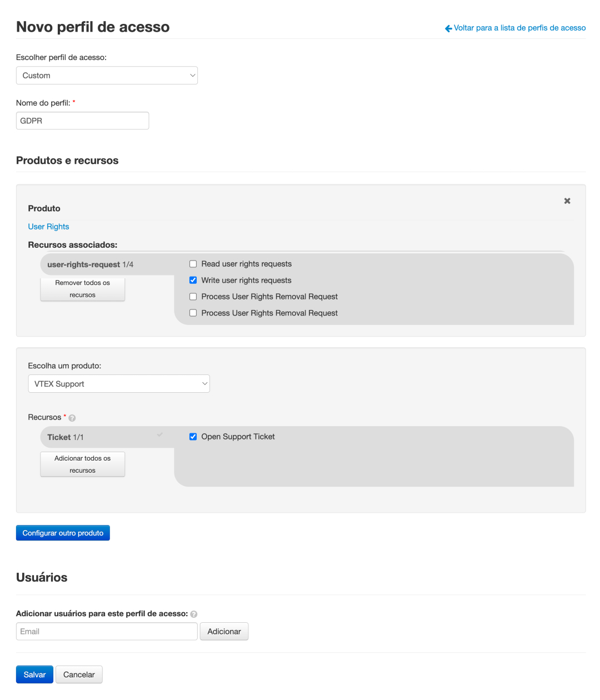Uncheck Open Support Ticket checkbox
The height and width of the screenshot is (700, 600).
(x=193, y=437)
